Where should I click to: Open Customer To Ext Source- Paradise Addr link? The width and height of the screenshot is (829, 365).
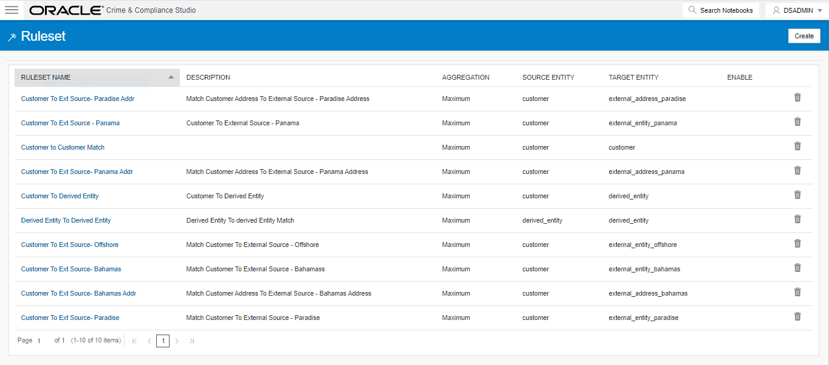pos(78,99)
